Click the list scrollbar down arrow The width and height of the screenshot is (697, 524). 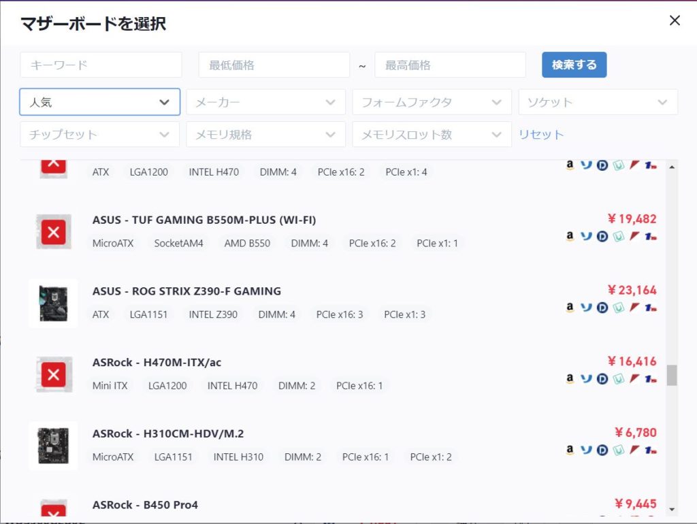click(672, 510)
